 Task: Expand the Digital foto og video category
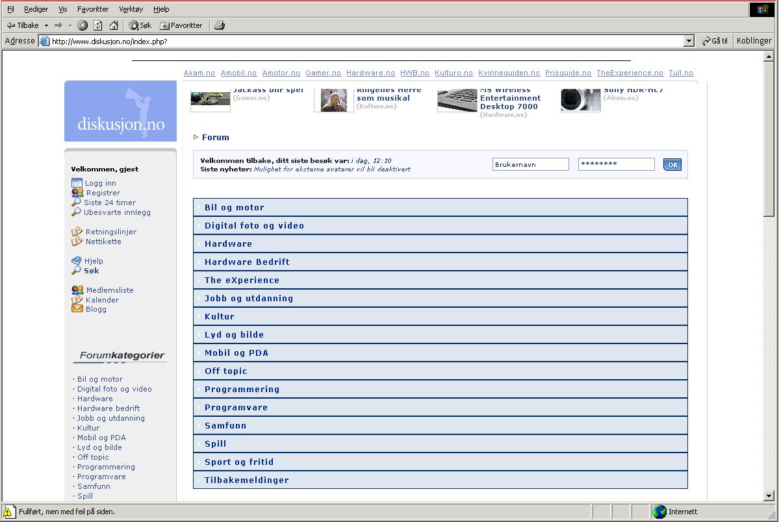440,225
